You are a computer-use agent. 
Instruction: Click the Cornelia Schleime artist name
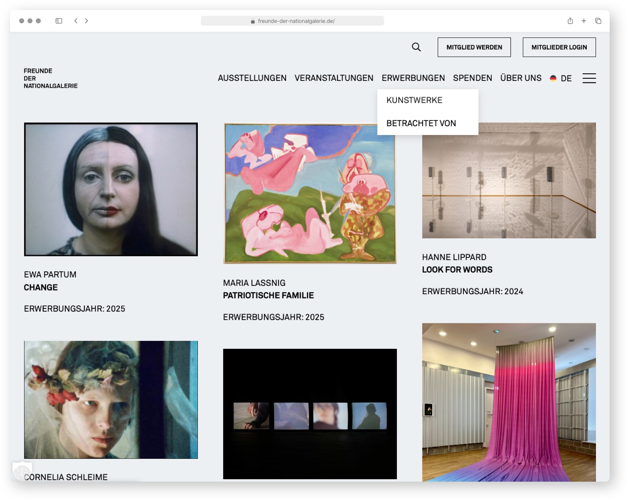pyautogui.click(x=66, y=477)
